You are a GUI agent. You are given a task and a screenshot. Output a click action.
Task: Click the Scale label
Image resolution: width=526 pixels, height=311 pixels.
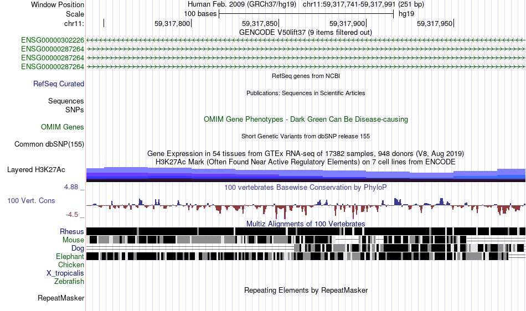[x=75, y=14]
